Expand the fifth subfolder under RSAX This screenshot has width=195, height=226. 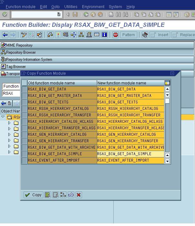(9, 146)
